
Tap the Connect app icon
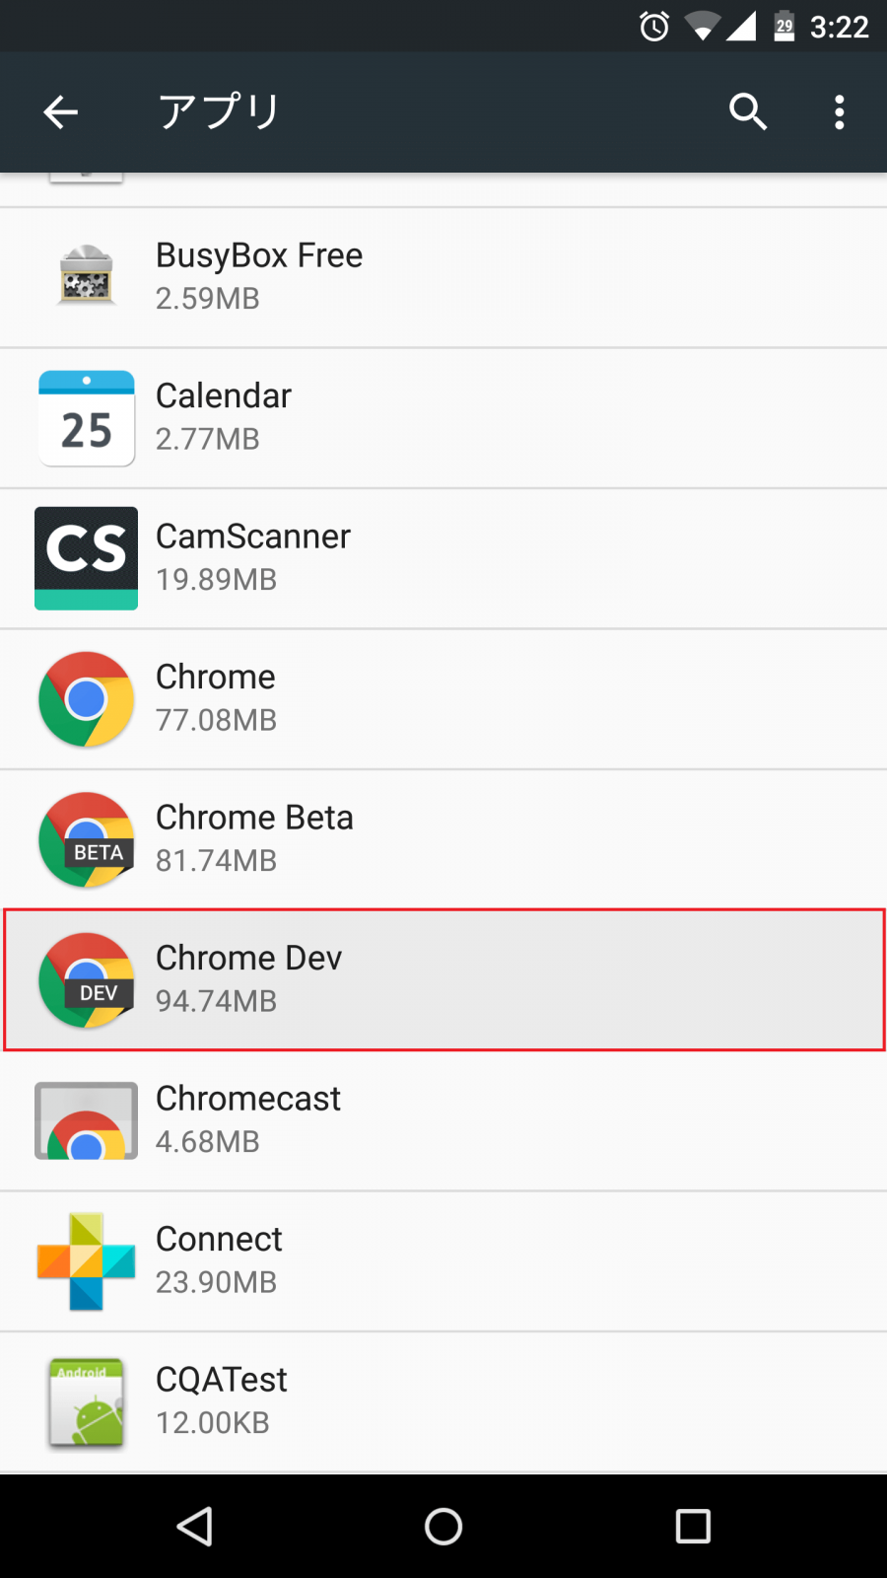tap(87, 1261)
